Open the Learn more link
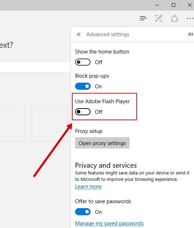Screen dimensions: 194x228 pos(88,187)
